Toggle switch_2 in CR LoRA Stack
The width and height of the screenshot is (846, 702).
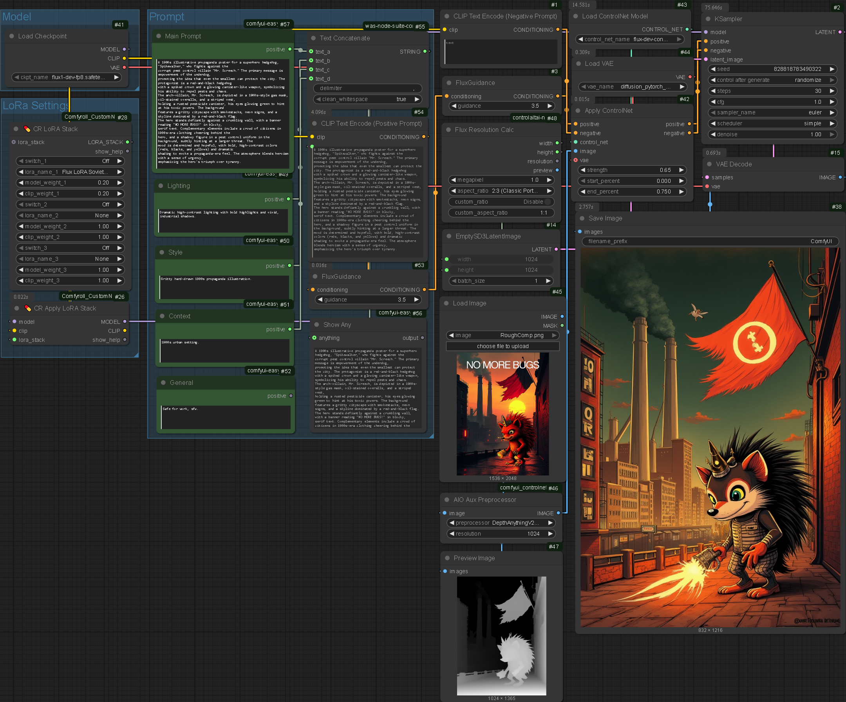70,205
